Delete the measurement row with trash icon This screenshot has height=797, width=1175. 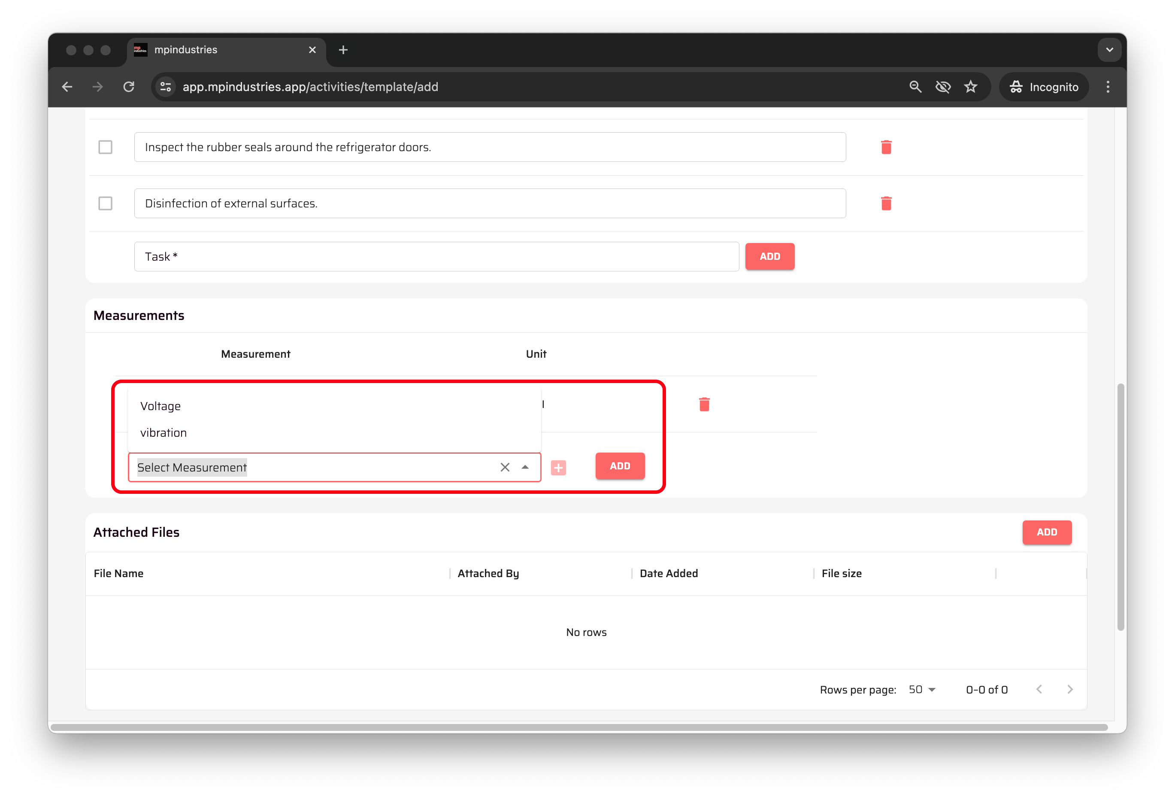coord(704,405)
